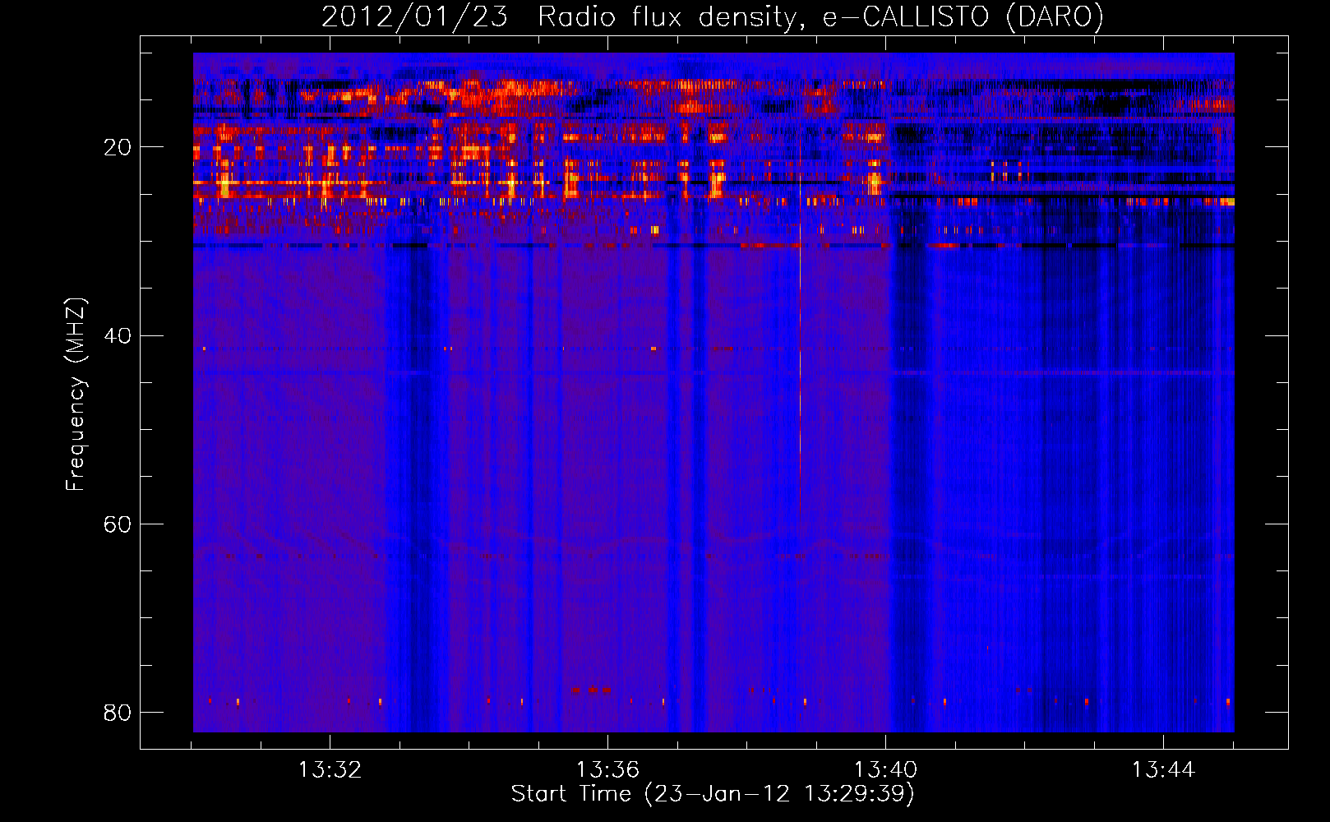Click the 20 MHz frequency tick label

click(x=118, y=147)
